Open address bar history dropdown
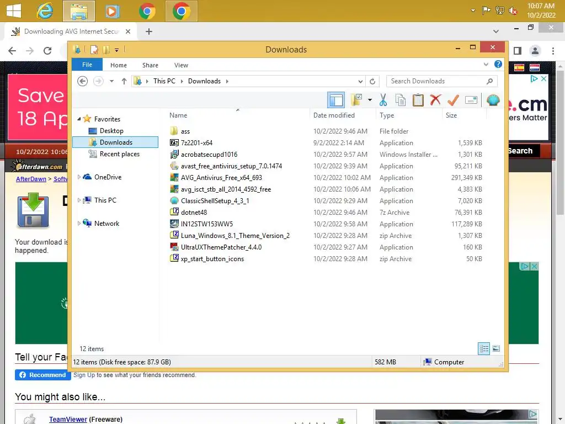Image resolution: width=565 pixels, height=424 pixels. [360, 81]
